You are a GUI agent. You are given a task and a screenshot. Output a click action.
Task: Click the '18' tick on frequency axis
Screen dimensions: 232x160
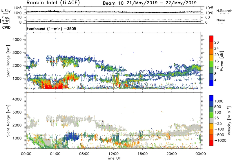coord(19,17)
